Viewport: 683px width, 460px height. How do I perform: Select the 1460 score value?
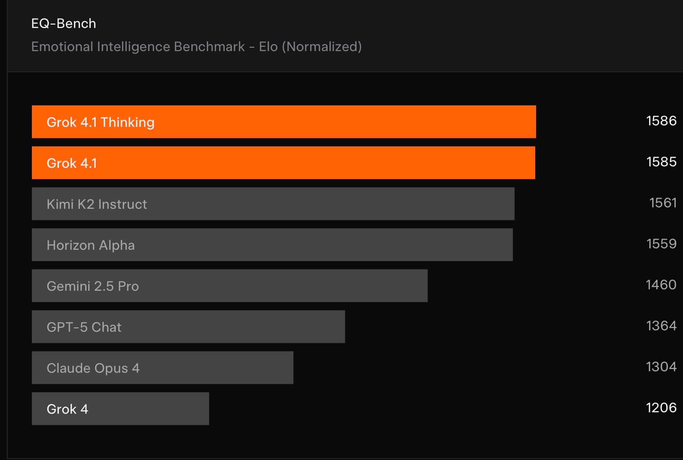[660, 284]
